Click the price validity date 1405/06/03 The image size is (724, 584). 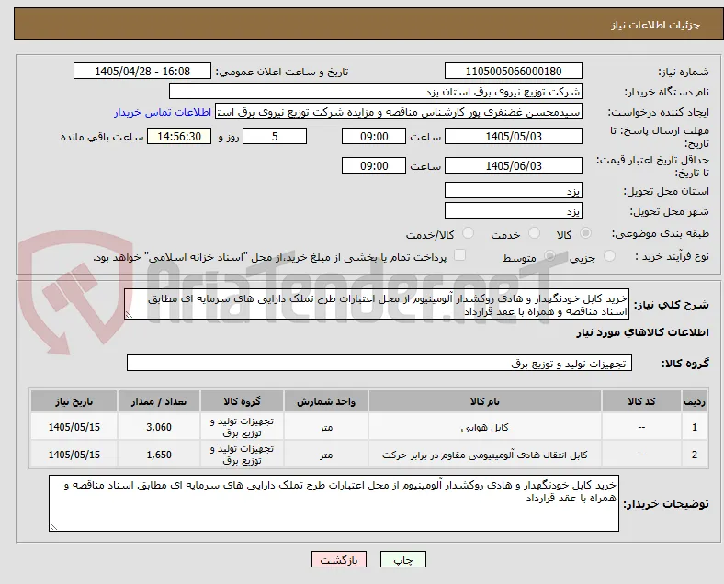point(513,165)
